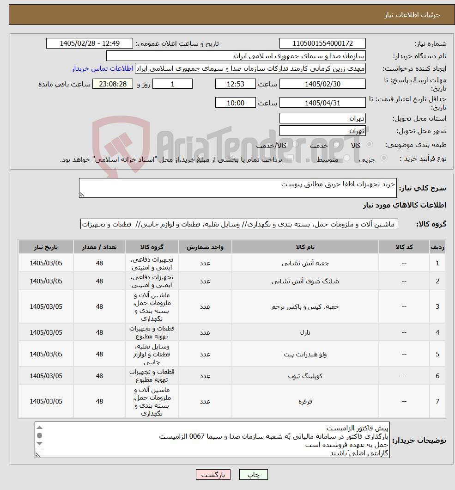Click the کد کالا column header
This screenshot has height=490, width=455.
tap(404, 247)
